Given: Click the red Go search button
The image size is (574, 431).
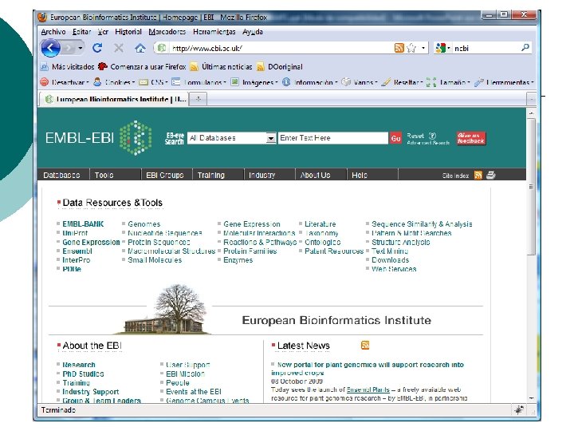Looking at the screenshot, I should (395, 138).
